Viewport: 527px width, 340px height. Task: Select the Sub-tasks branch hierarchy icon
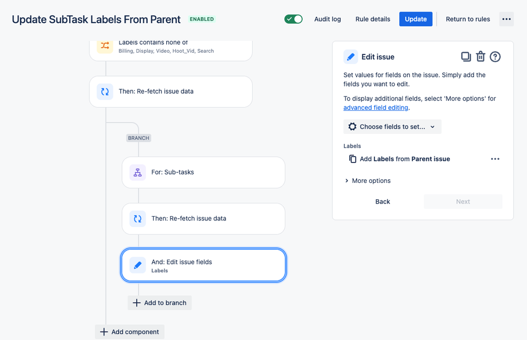[138, 172]
